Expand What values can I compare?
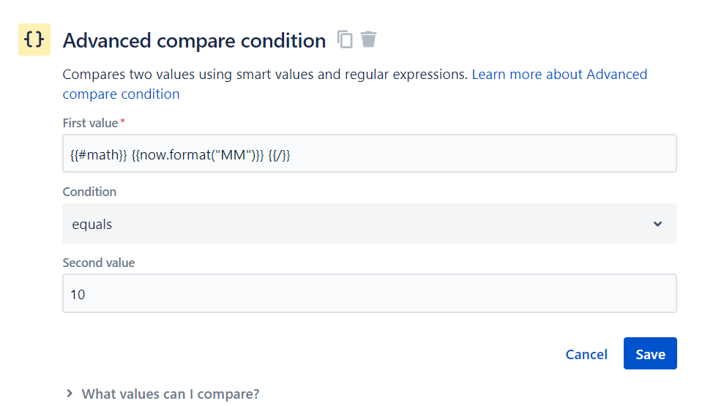The height and width of the screenshot is (406, 713). 171,394
